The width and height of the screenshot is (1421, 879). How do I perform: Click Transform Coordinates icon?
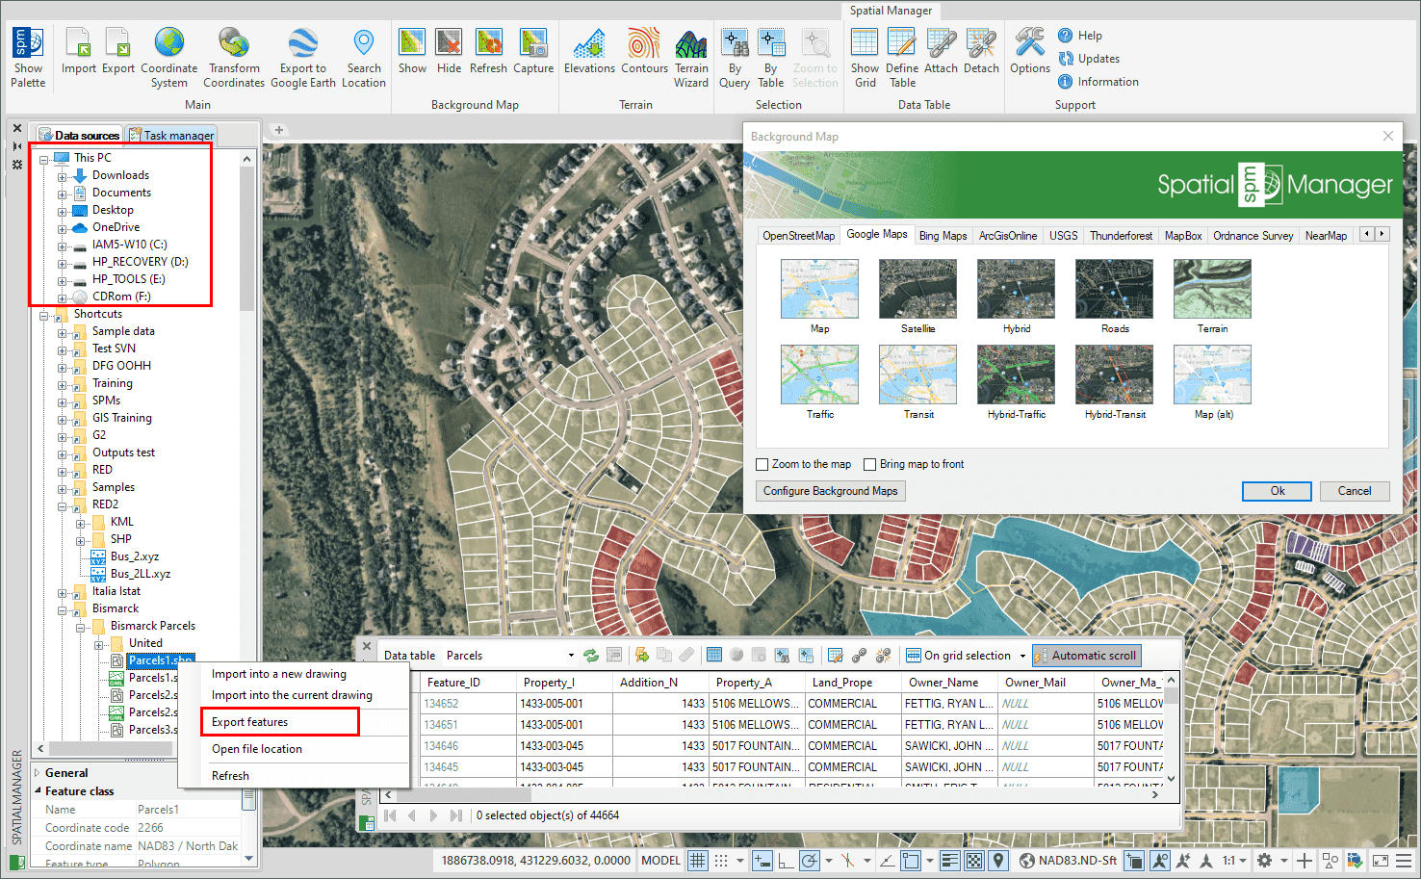[234, 58]
